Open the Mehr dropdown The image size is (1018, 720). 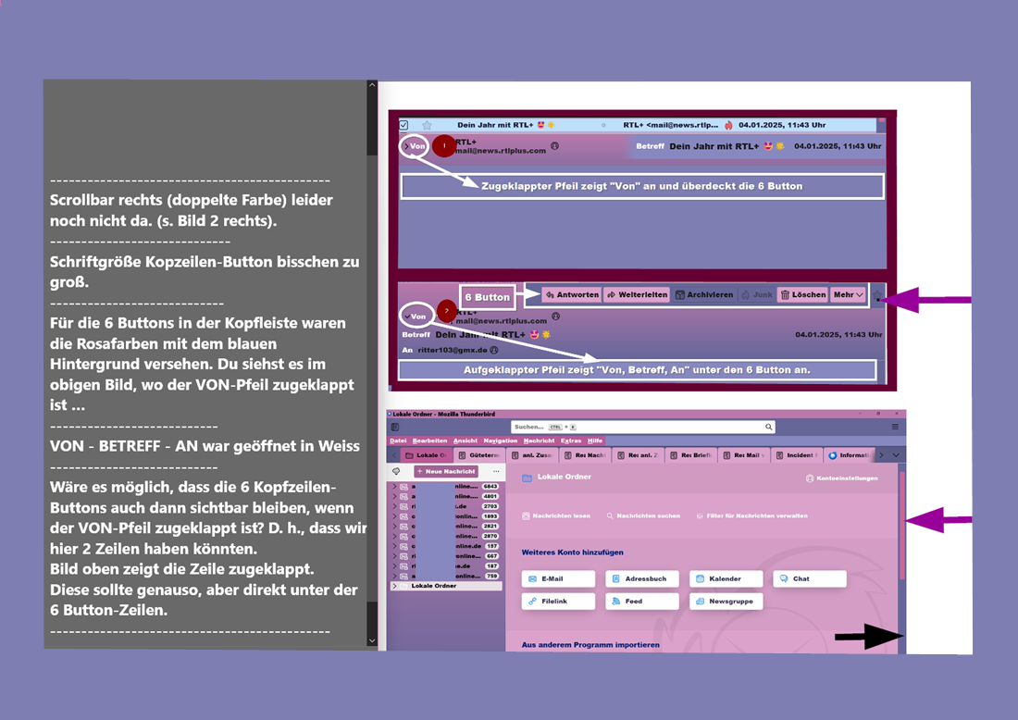[849, 294]
